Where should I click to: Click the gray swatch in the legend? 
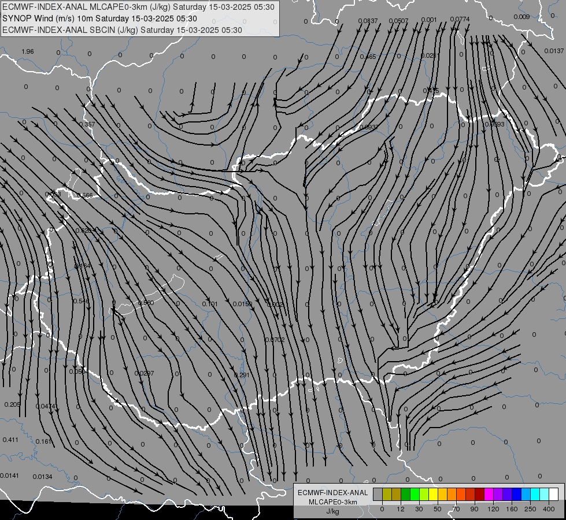(378, 494)
